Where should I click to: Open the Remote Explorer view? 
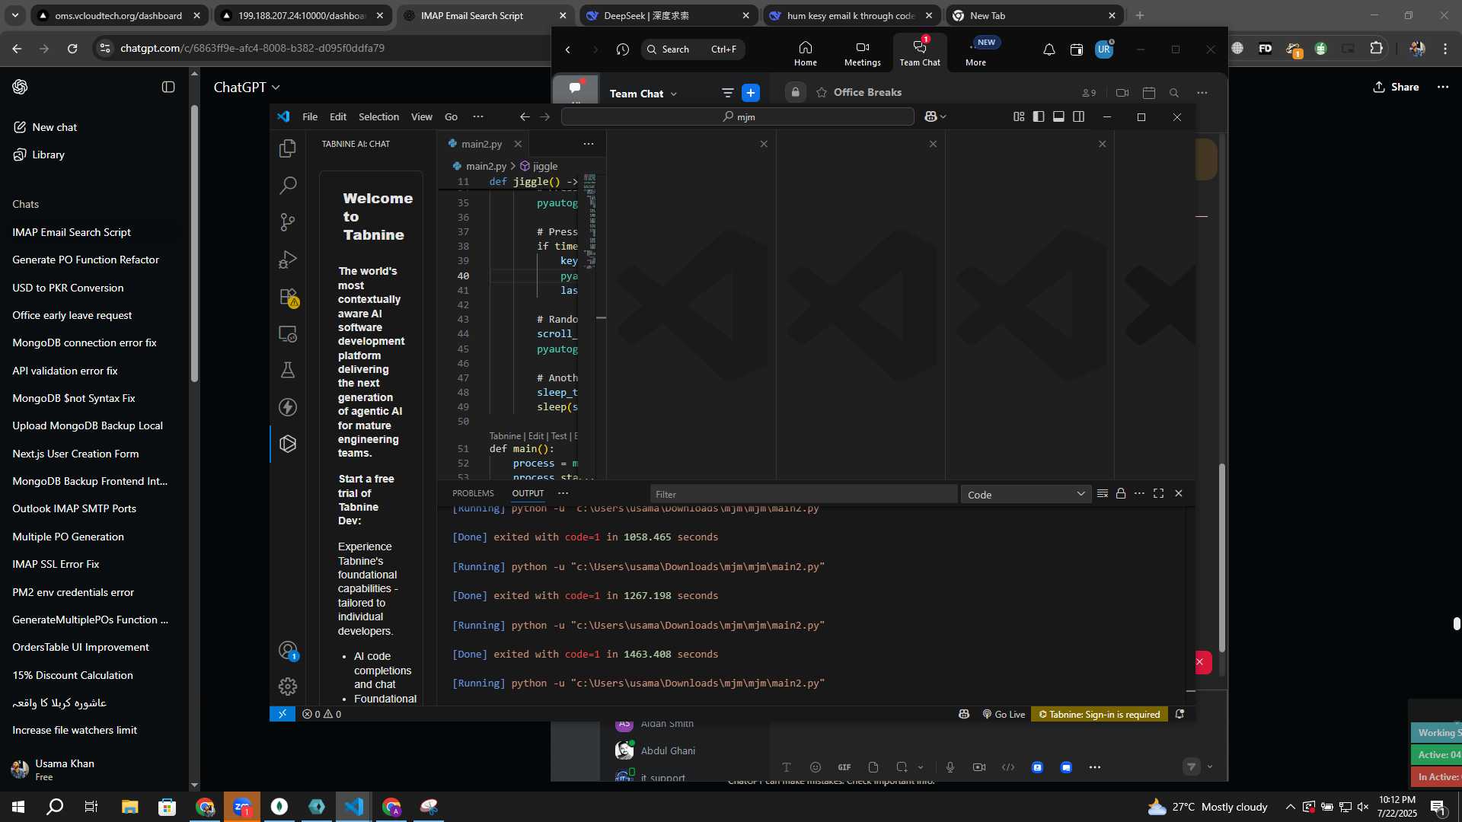tap(288, 333)
